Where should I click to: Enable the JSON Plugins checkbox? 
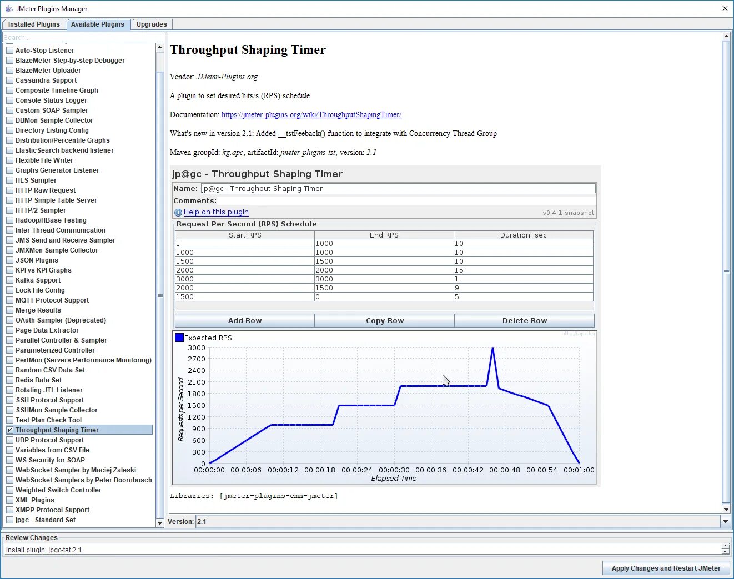10,260
